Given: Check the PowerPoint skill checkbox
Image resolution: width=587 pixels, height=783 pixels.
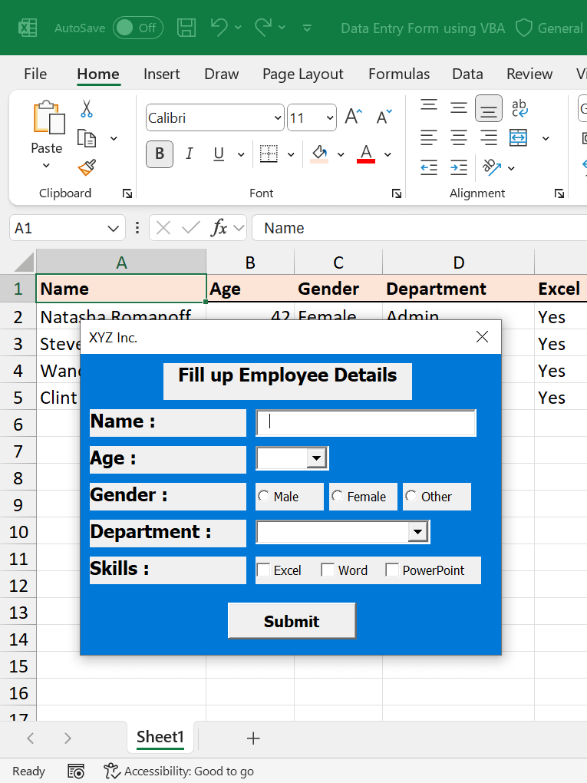Looking at the screenshot, I should pyautogui.click(x=392, y=570).
